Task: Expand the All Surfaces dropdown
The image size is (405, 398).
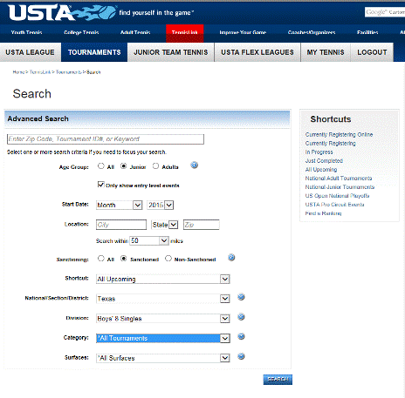Action: (x=163, y=358)
